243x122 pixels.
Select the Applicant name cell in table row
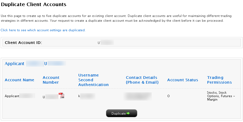pyautogui.click(x=20, y=96)
